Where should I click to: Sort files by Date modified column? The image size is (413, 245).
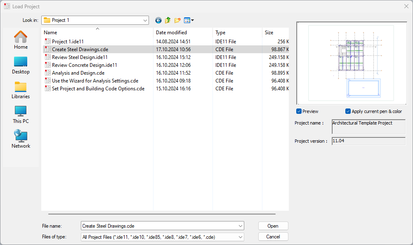tap(171, 33)
